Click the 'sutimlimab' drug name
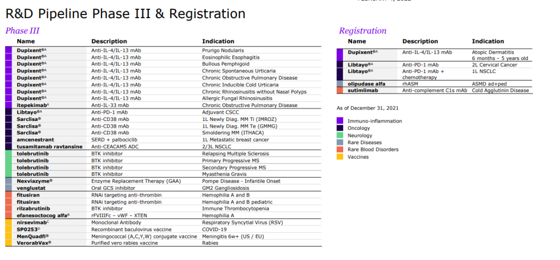This screenshot has height=260, width=560. tap(362, 90)
